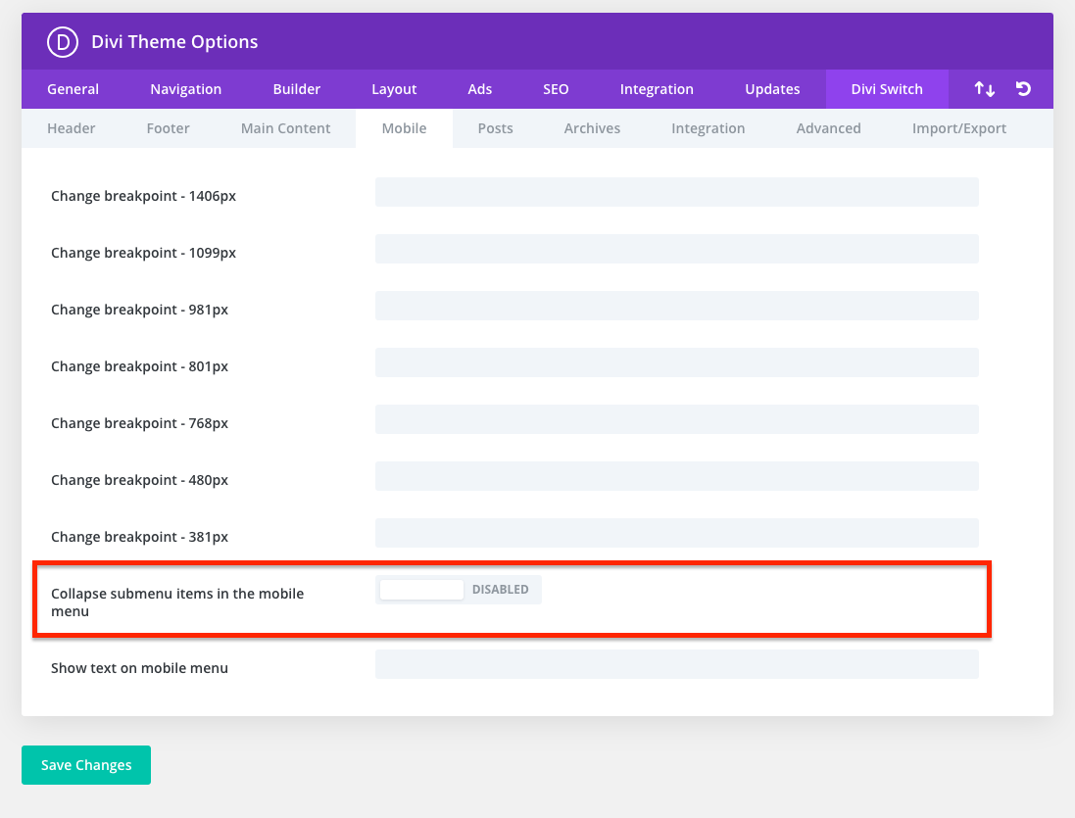Select the Mobile sub-tab
The image size is (1075, 818).
click(x=404, y=128)
